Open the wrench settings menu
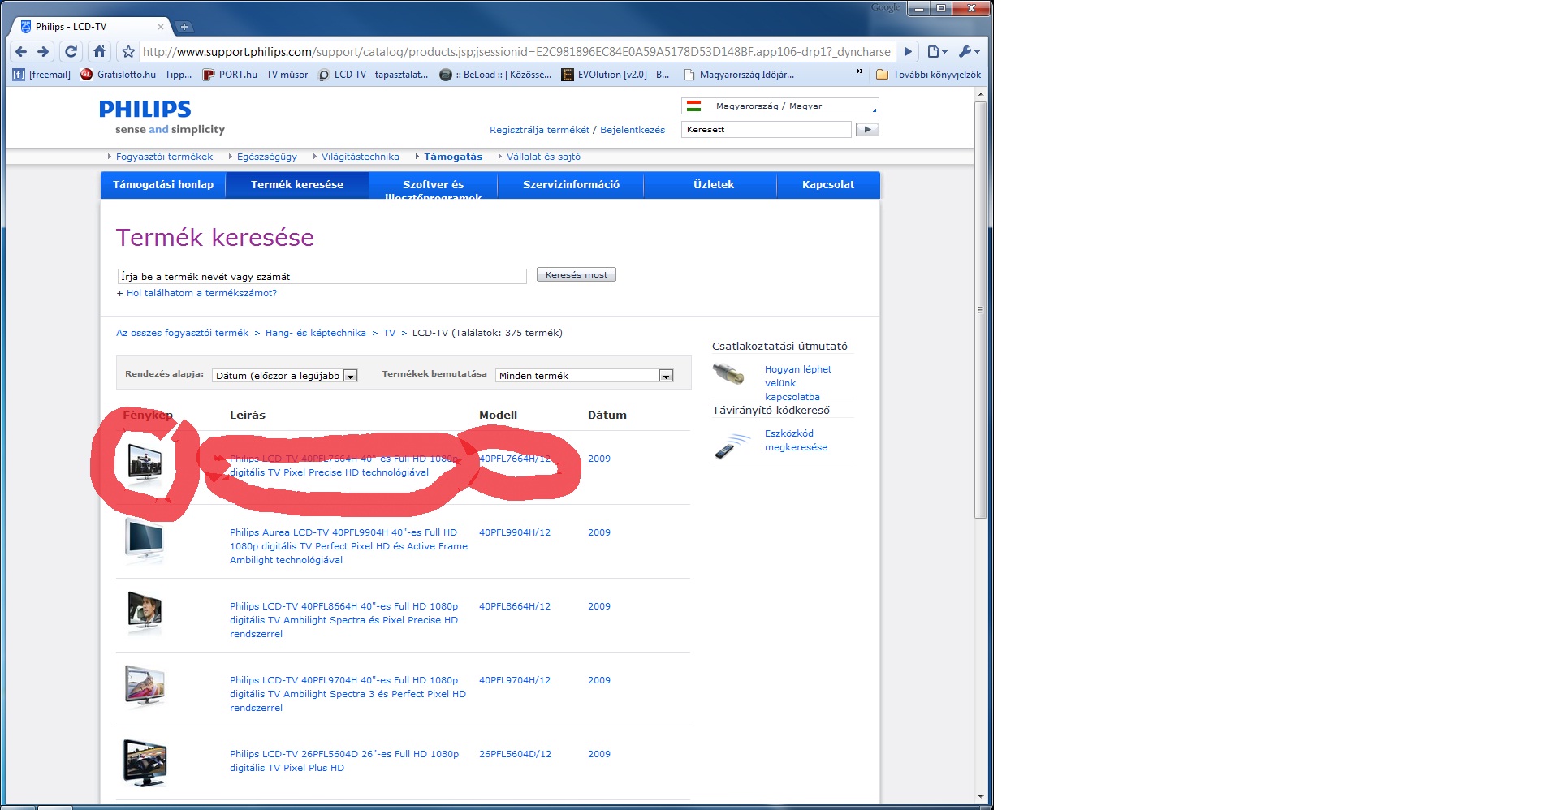 click(x=969, y=52)
